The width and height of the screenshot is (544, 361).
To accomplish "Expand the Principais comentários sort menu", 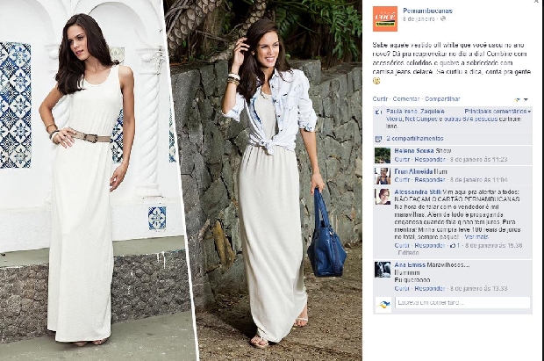I will [497, 112].
